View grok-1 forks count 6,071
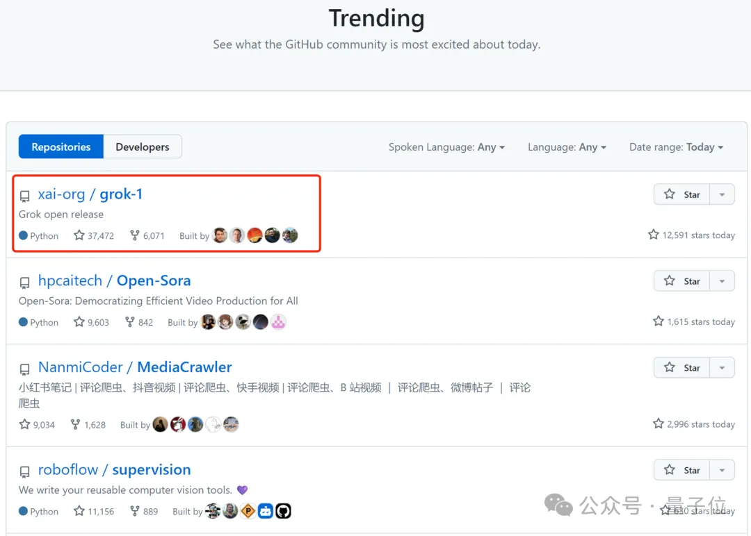This screenshot has height=536, width=751. [x=147, y=236]
